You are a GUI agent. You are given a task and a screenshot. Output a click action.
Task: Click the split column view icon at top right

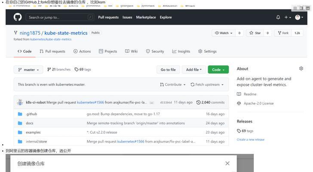pyautogui.click(x=301, y=8)
